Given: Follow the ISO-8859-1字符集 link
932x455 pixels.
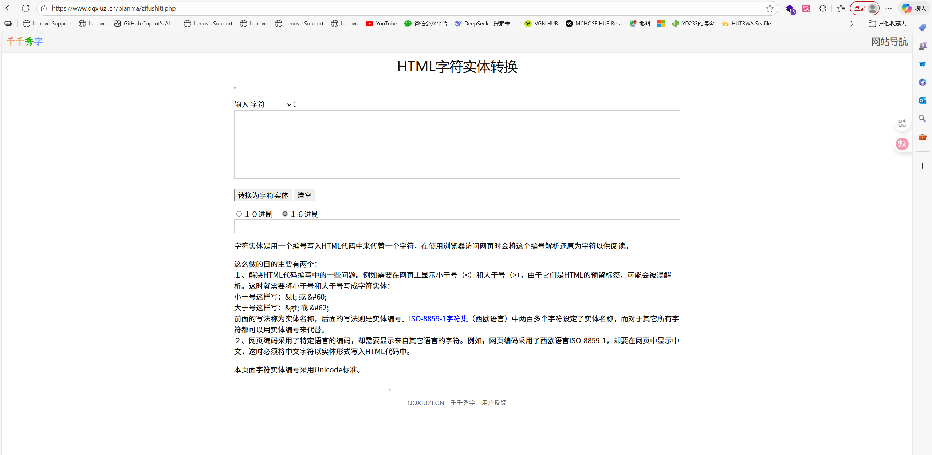Looking at the screenshot, I should coord(438,319).
